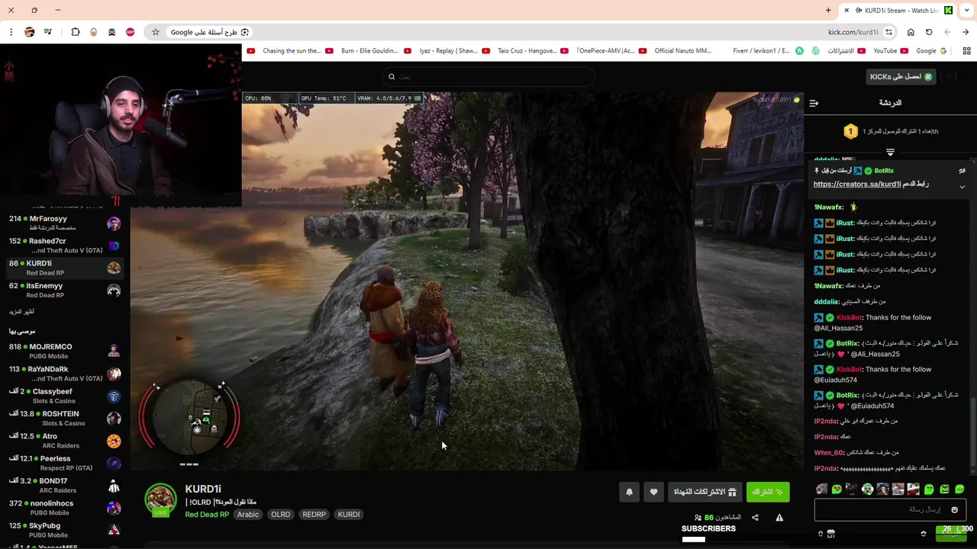This screenshot has height=549, width=977.
Task: Expand the pinned BotRix message chevron
Action: point(962,187)
